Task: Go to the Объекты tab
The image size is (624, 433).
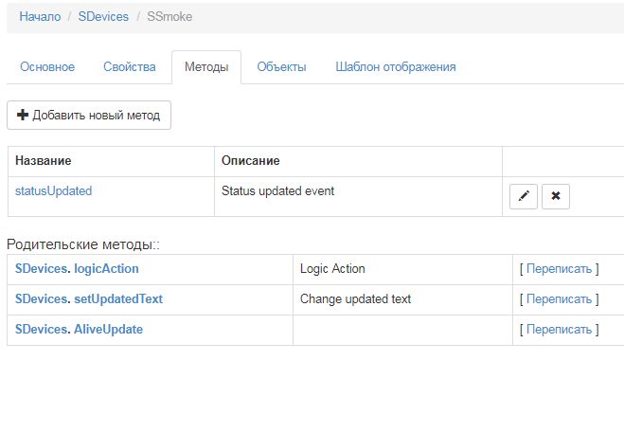Action: coord(282,67)
